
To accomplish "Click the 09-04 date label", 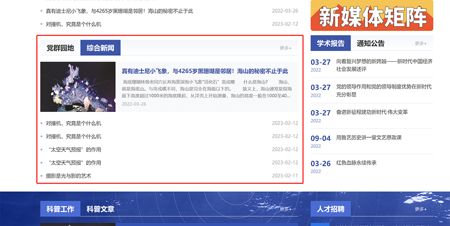I will [x=320, y=138].
